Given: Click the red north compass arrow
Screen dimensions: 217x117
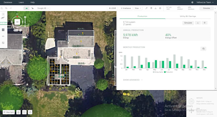Looking at the screenshot, I should point(17,16).
